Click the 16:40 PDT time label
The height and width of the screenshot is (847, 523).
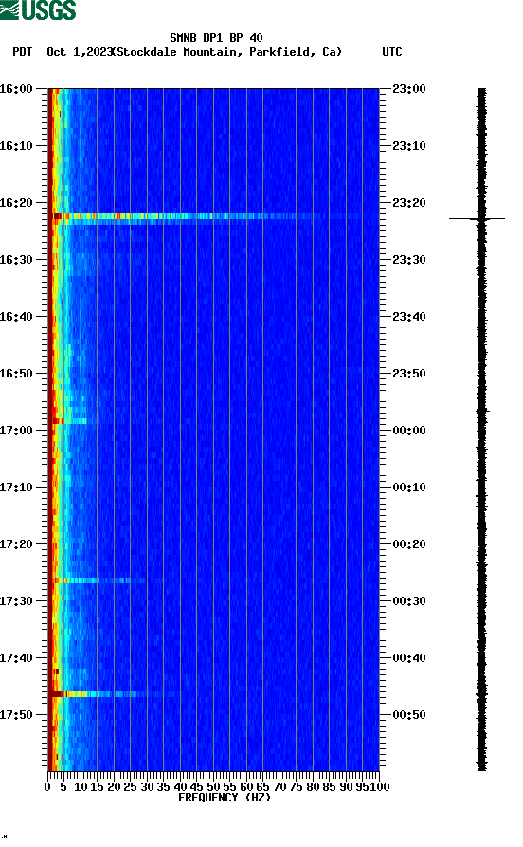point(16,317)
